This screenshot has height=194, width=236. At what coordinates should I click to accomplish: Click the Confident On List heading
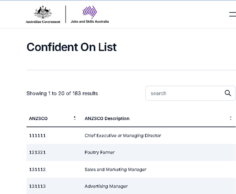[71, 47]
